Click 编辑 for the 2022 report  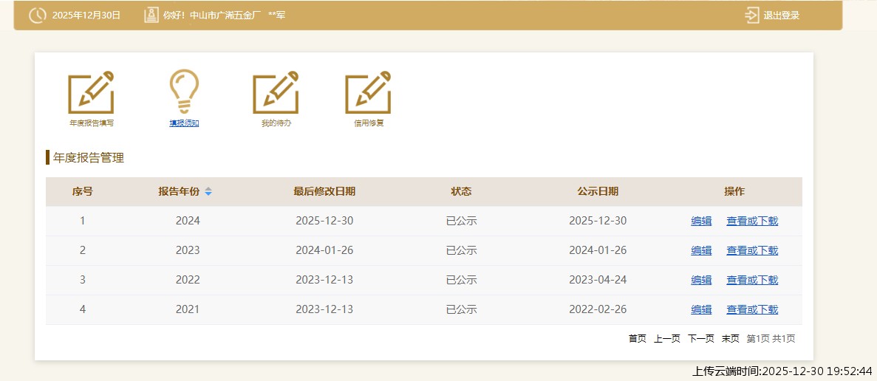tap(701, 280)
